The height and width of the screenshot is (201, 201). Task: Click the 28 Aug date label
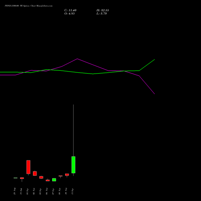coord(14,191)
